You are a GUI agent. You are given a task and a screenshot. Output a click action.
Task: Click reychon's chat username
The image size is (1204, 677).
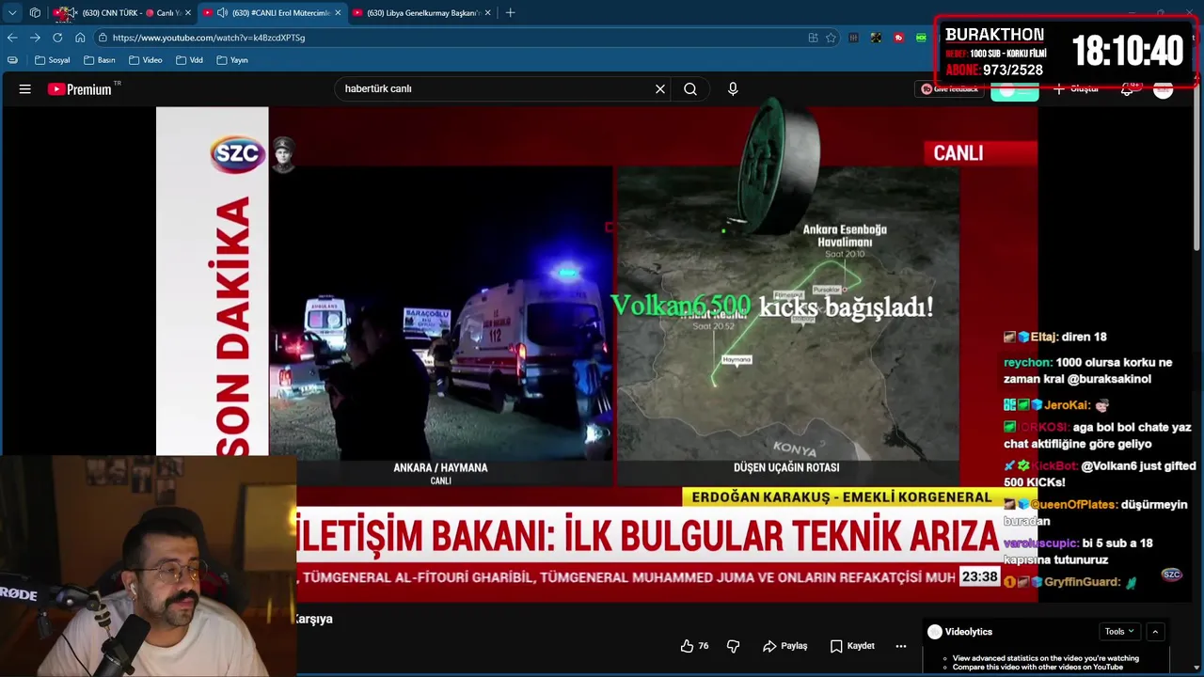[1027, 362]
